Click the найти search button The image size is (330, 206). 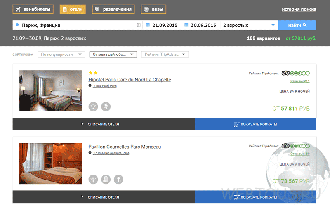(x=297, y=25)
